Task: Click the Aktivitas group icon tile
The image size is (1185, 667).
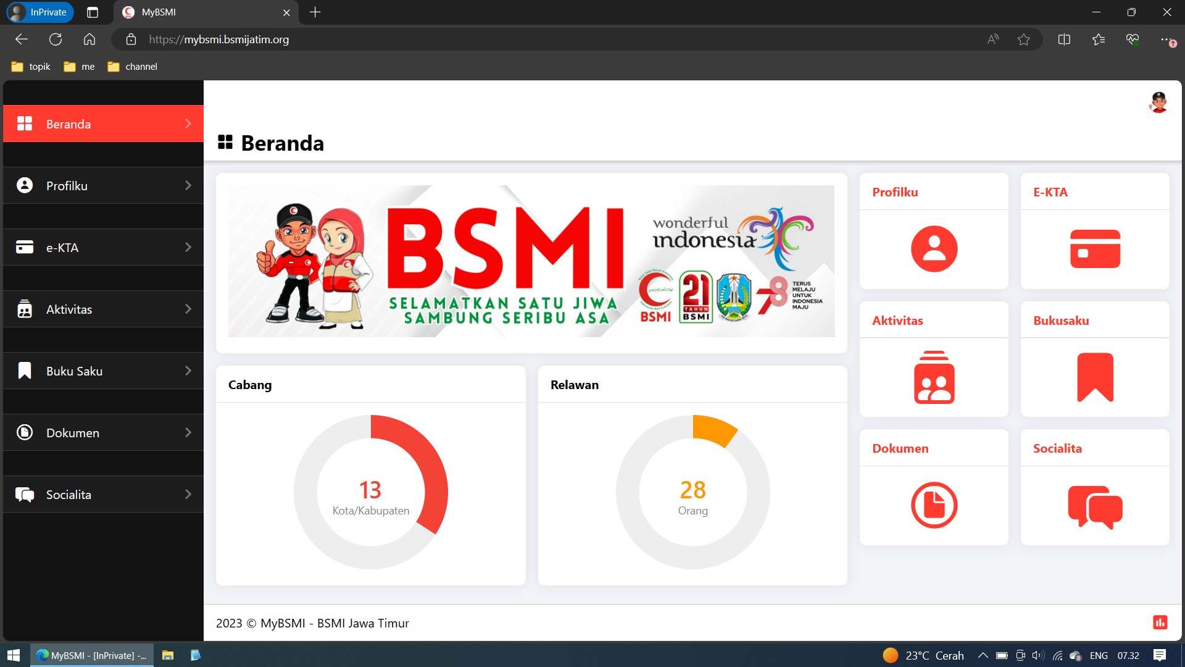Action: point(934,377)
